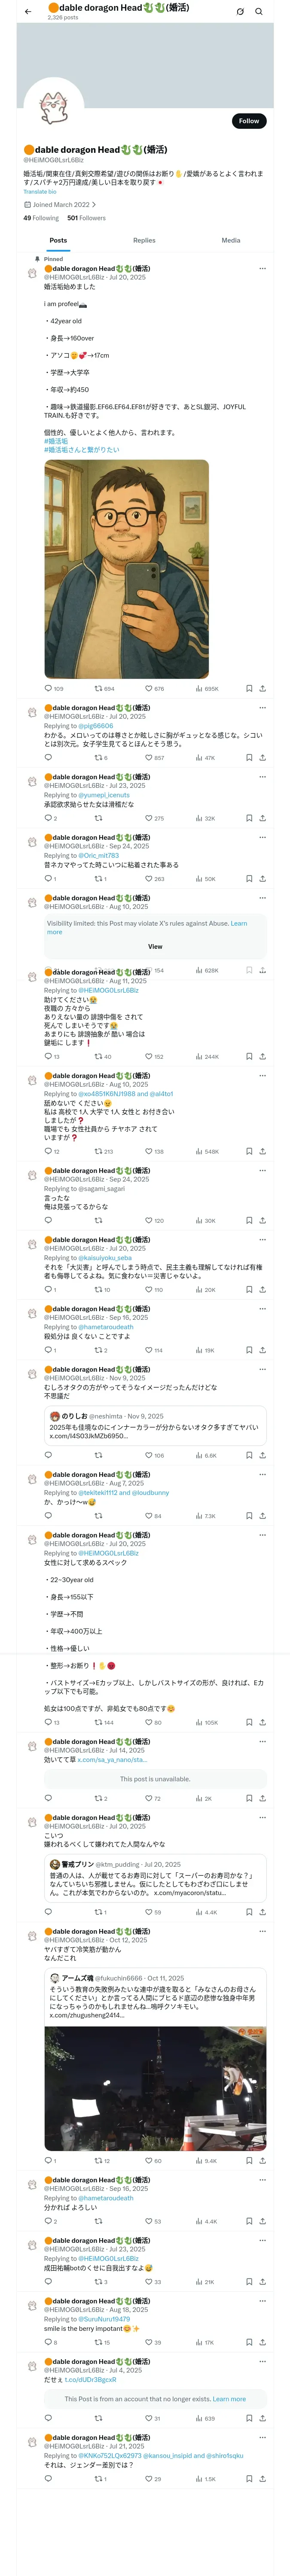Open the 49 Following list
The image size is (290, 2576).
41,218
